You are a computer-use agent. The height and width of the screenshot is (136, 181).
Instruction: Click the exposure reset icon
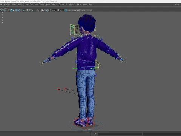(51, 10)
